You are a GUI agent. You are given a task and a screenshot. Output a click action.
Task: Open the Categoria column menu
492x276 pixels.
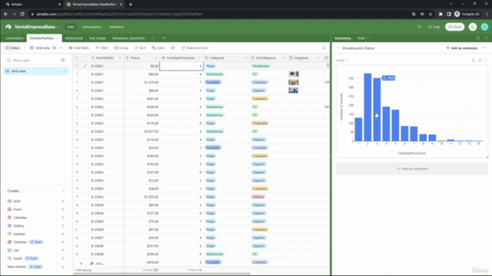[245, 58]
